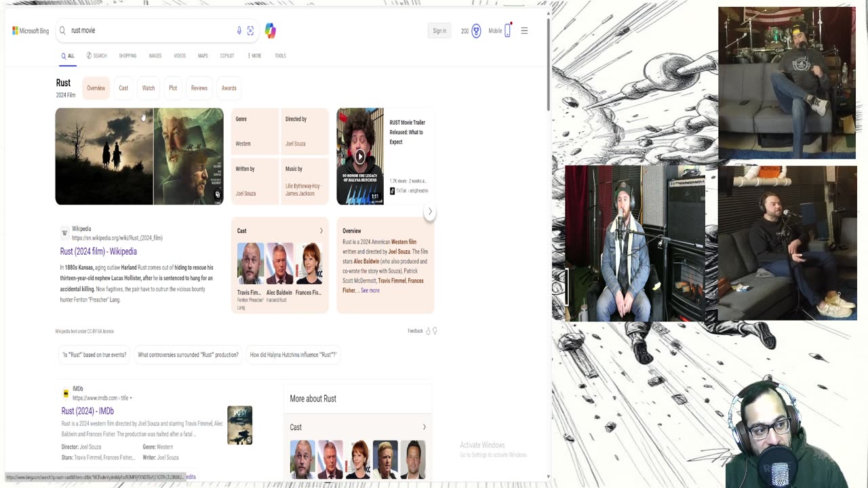The image size is (868, 488).
Task: Click the 200 rewards points number
Action: pyautogui.click(x=465, y=30)
